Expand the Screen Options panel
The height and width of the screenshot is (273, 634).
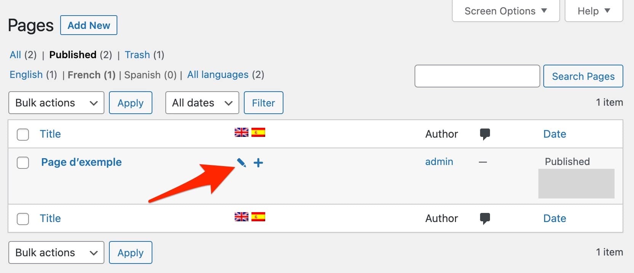click(505, 11)
